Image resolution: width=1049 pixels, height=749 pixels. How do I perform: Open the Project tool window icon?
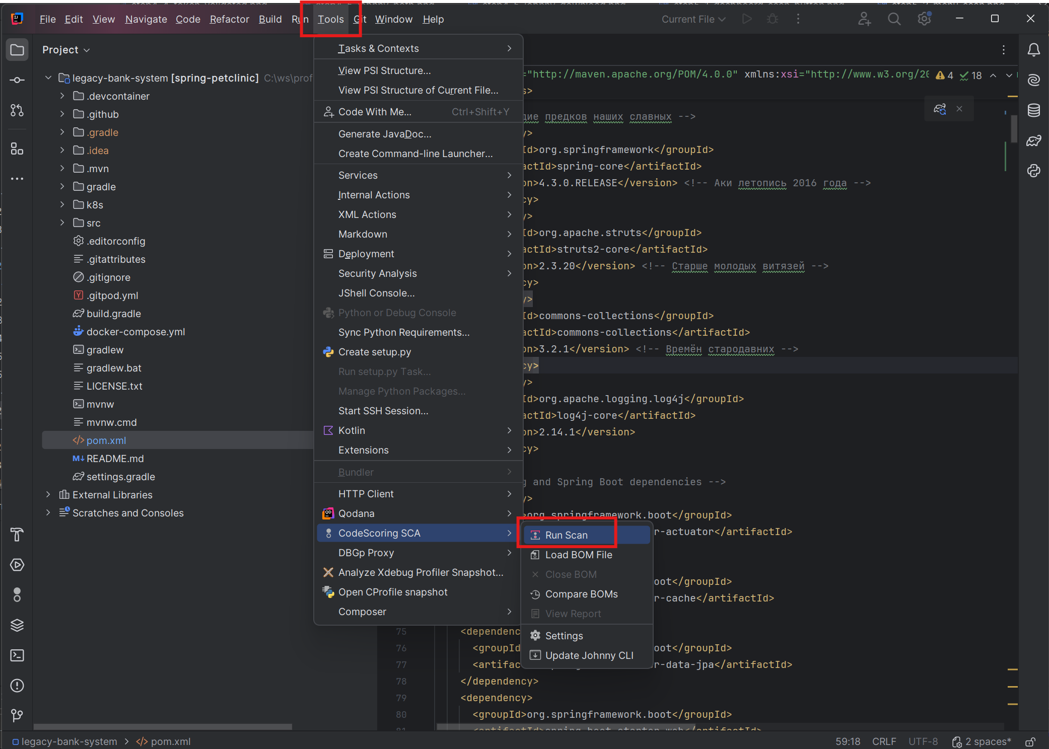click(17, 50)
